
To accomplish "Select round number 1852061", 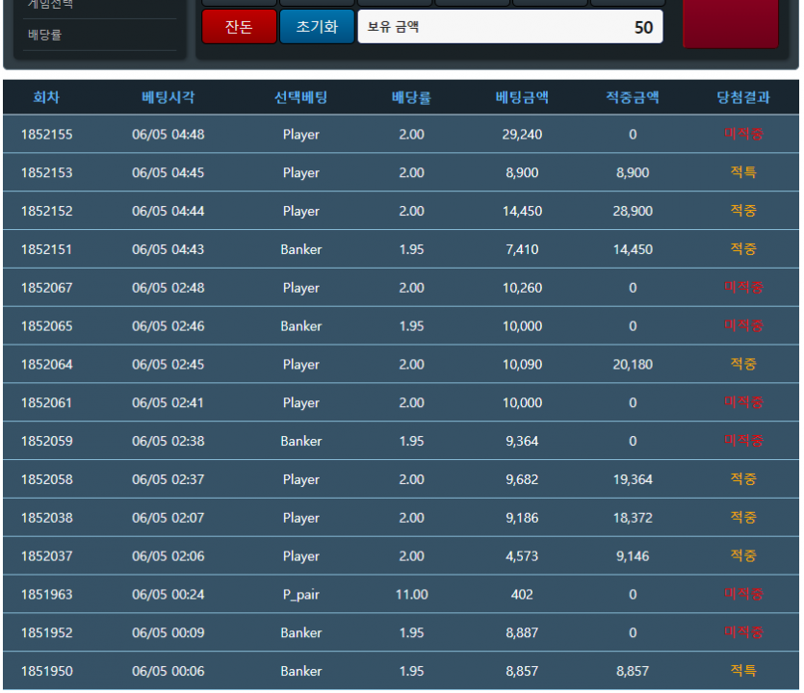I will (46, 403).
